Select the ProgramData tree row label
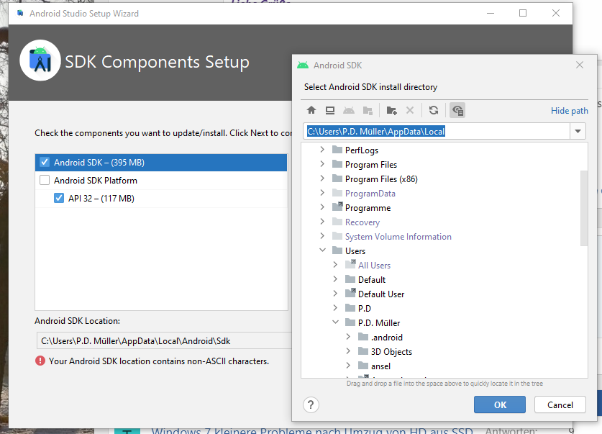The image size is (602, 434). click(x=370, y=193)
